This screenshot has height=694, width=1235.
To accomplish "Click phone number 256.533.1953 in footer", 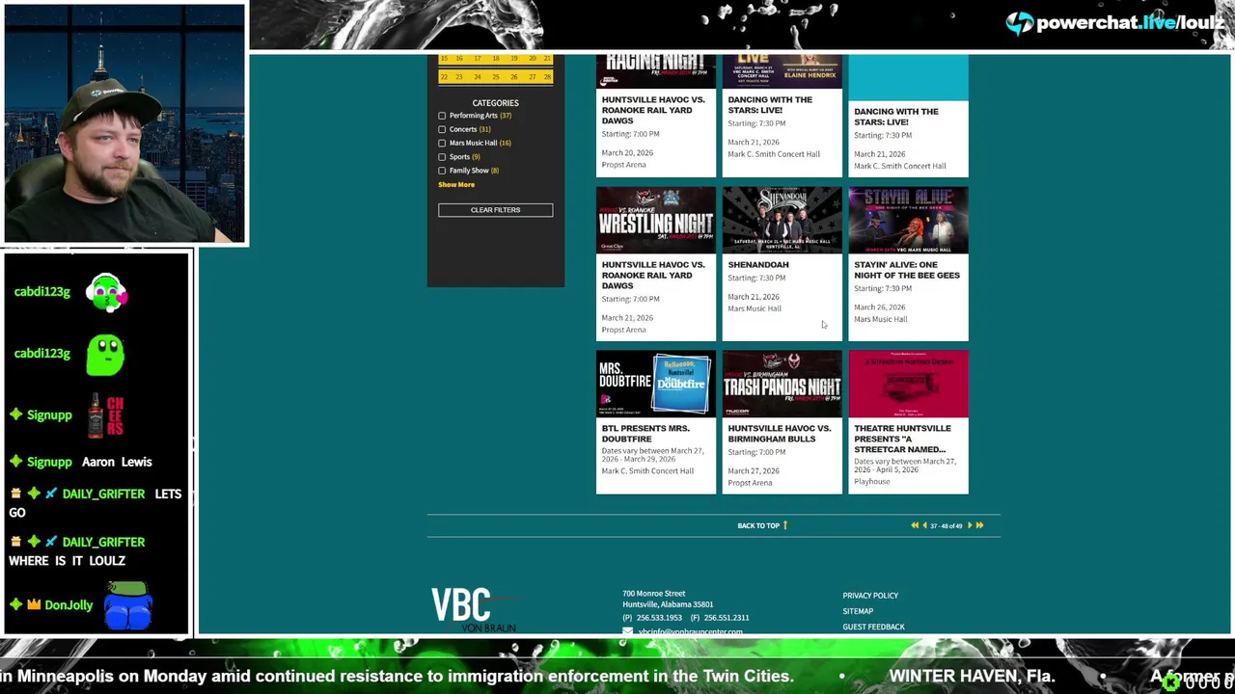I will coord(659,618).
